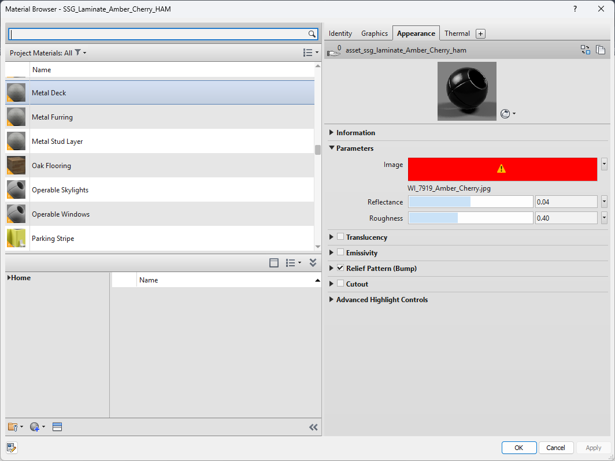Click the search magnifier icon

[x=312, y=34]
